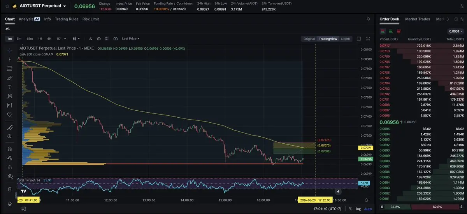This screenshot has width=467, height=214.
Task: Toggle magnet snapping mode
Action: click(10, 148)
